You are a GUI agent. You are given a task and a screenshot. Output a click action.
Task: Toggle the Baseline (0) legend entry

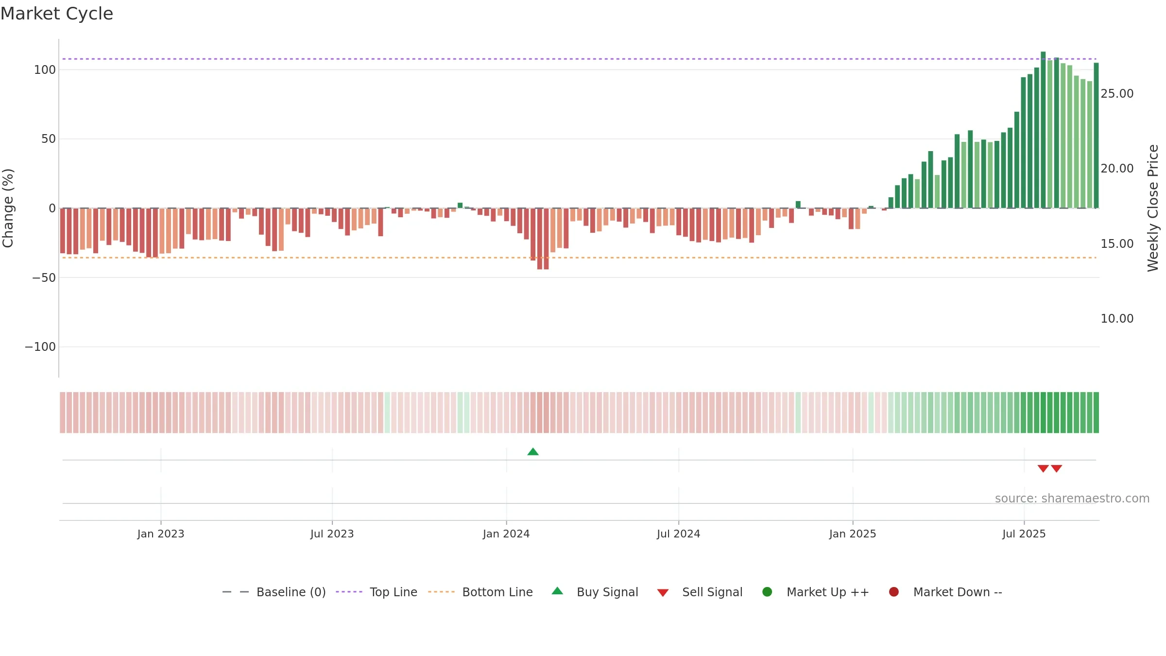[274, 592]
